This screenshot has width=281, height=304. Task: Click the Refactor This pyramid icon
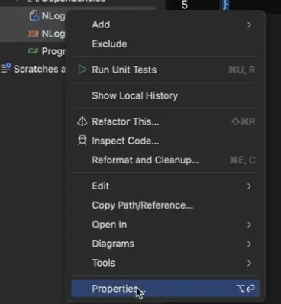(82, 121)
